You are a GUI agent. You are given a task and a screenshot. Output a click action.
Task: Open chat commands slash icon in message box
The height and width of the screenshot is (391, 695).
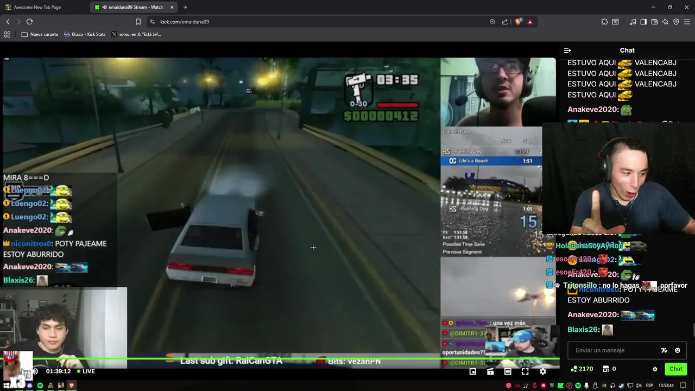click(664, 350)
